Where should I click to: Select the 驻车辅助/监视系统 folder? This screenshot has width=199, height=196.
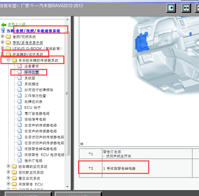[x=28, y=54]
